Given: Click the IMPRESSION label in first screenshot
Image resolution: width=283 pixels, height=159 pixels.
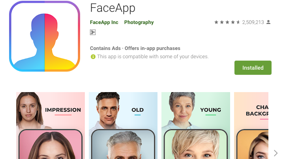Looking at the screenshot, I should [x=63, y=110].
